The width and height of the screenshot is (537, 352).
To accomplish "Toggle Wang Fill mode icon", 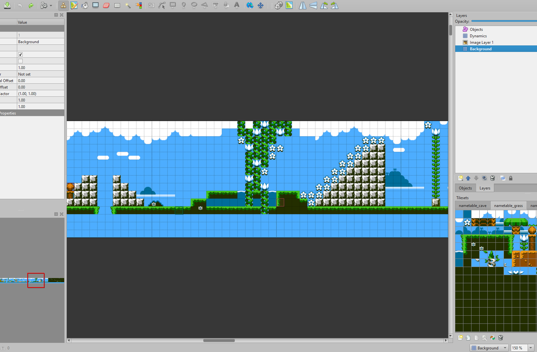I will pyautogui.click(x=289, y=5).
